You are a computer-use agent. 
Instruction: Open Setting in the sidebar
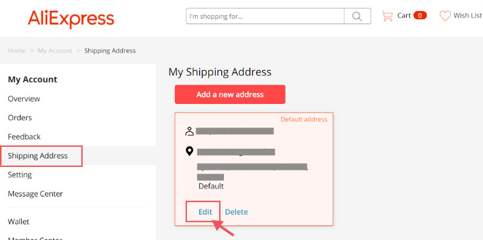pos(20,175)
